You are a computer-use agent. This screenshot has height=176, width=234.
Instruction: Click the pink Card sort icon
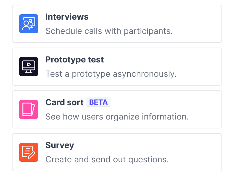pos(29,109)
